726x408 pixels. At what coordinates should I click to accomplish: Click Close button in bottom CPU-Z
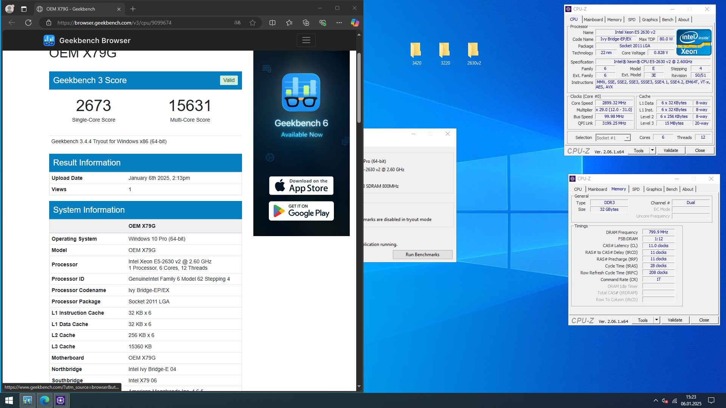pos(704,320)
